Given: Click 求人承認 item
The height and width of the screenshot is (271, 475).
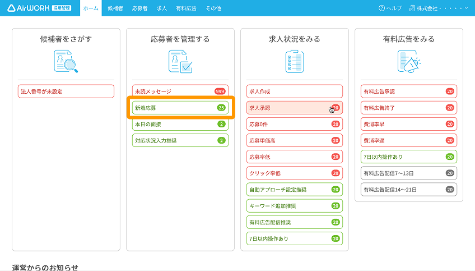Looking at the screenshot, I should click(295, 108).
